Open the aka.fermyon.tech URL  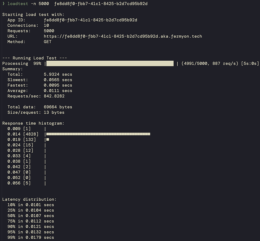pos(123,36)
